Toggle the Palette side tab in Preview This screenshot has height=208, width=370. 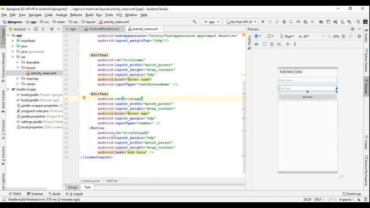(249, 42)
